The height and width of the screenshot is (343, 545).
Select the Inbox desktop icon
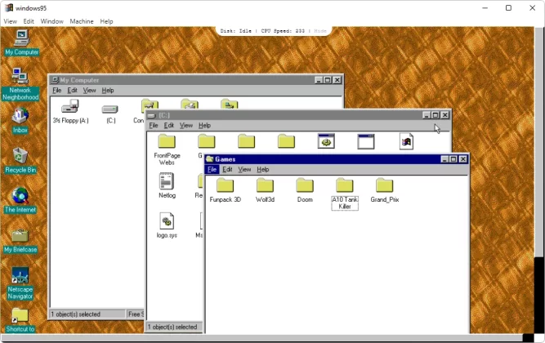[x=20, y=121]
